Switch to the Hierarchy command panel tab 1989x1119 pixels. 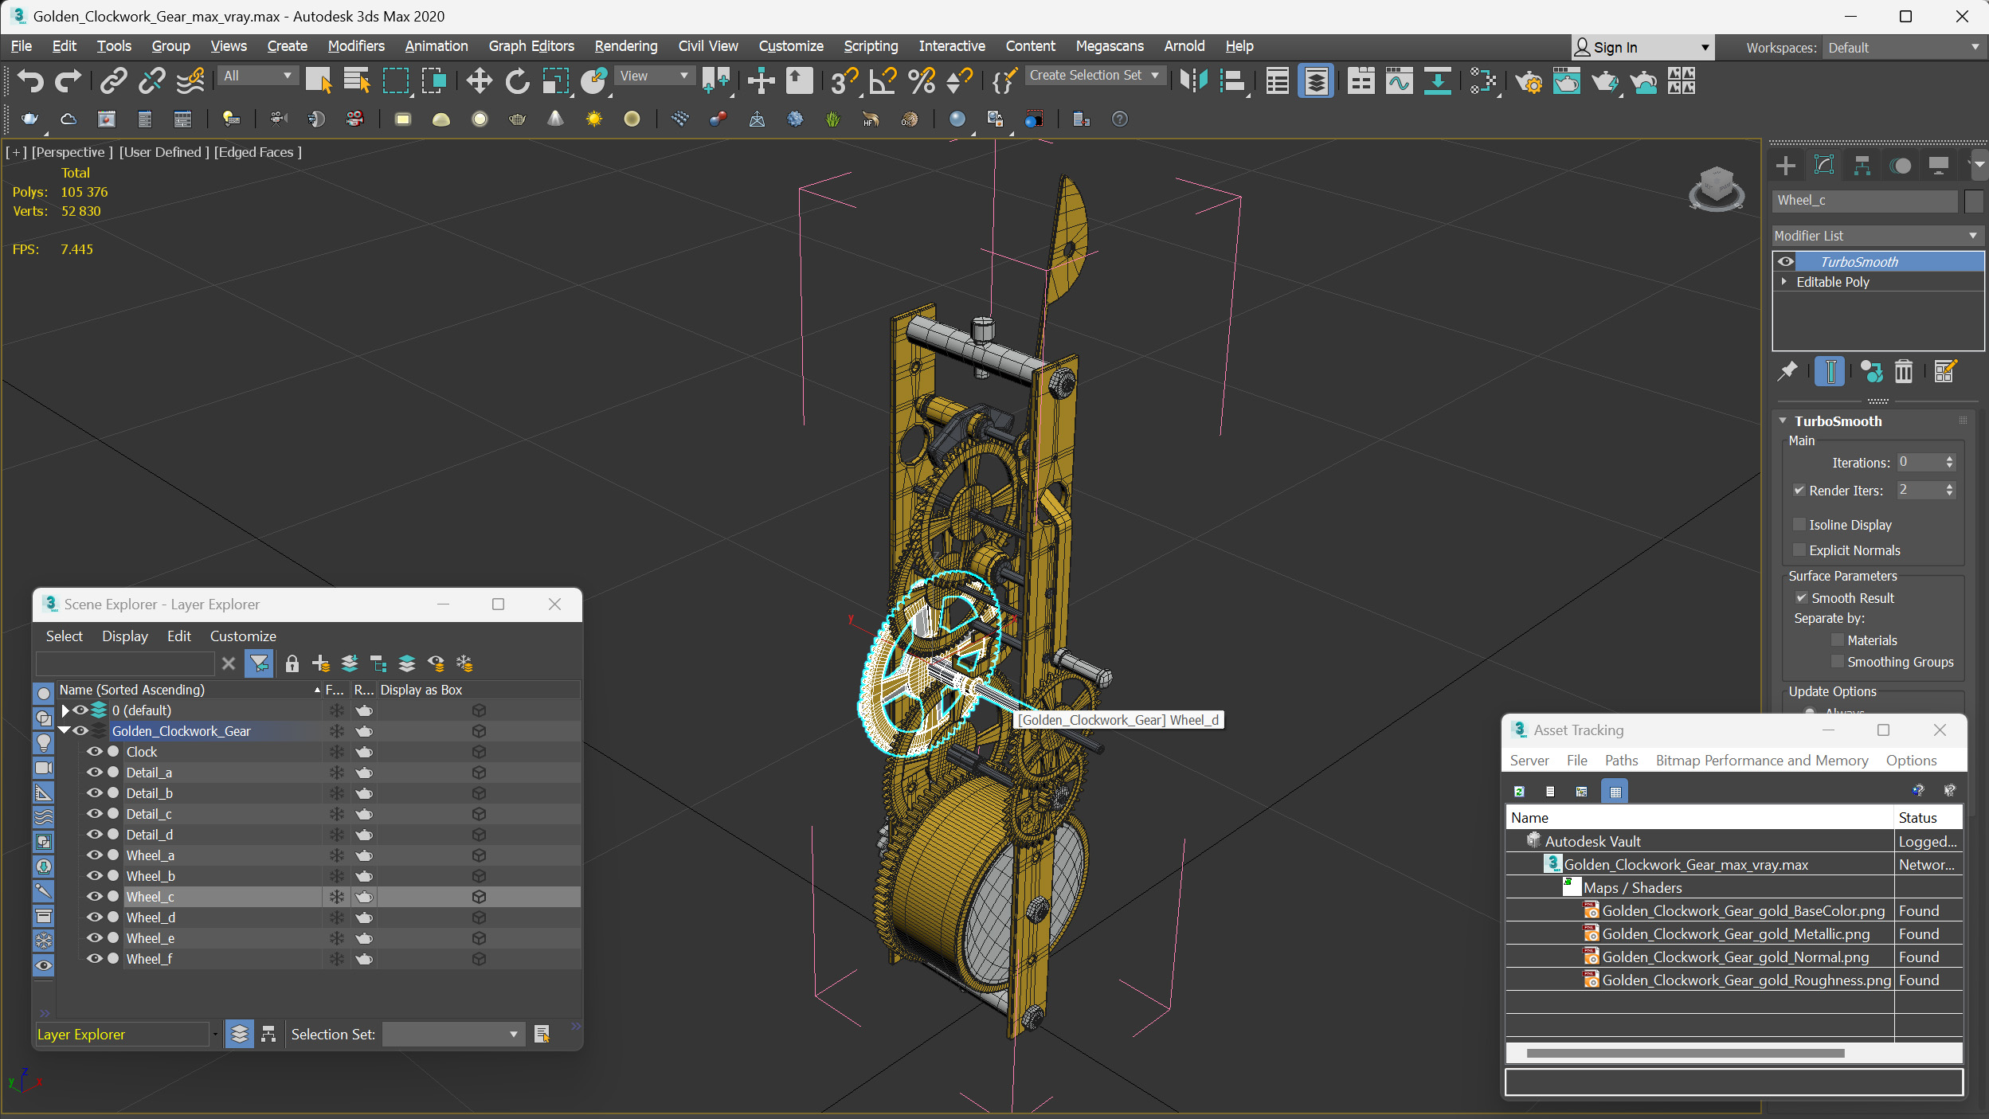(x=1862, y=166)
